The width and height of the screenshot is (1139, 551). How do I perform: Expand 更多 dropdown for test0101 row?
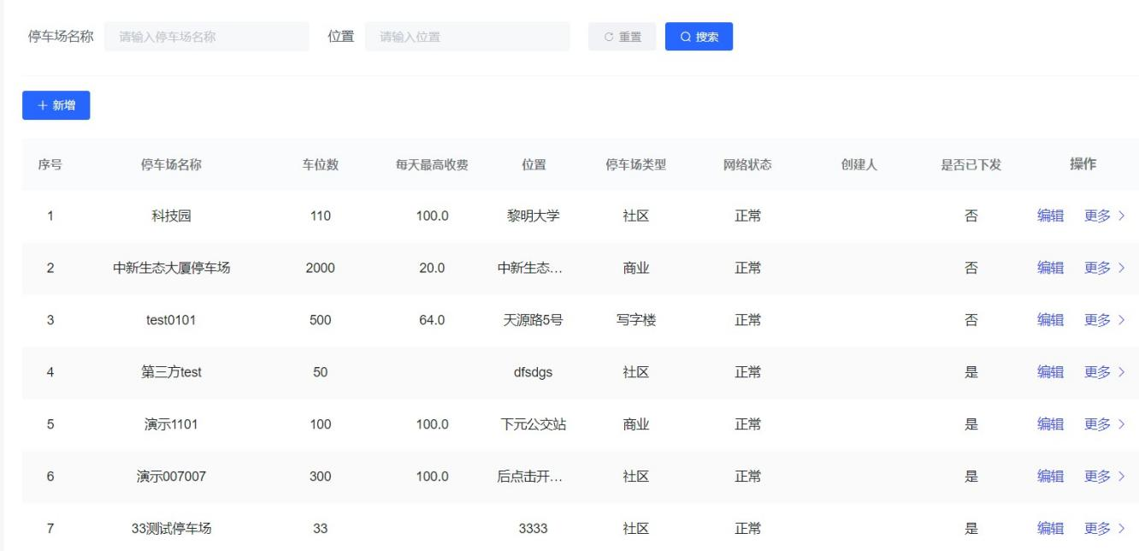coord(1104,320)
